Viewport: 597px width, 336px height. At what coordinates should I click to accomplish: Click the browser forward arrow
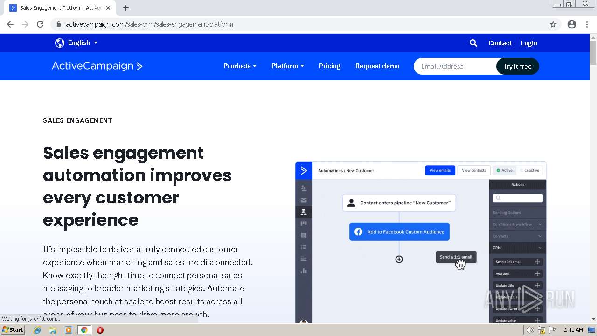tap(25, 24)
